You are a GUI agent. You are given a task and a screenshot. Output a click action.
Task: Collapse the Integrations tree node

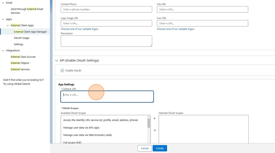pos(3,50)
